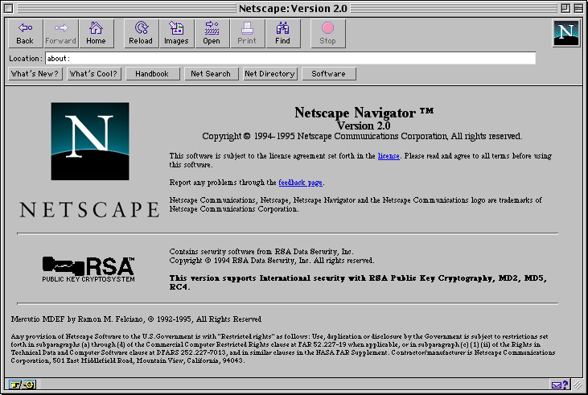Viewport: 588px width, 395px height.
Task: Open mail via the envelope status icon
Action: [x=561, y=385]
